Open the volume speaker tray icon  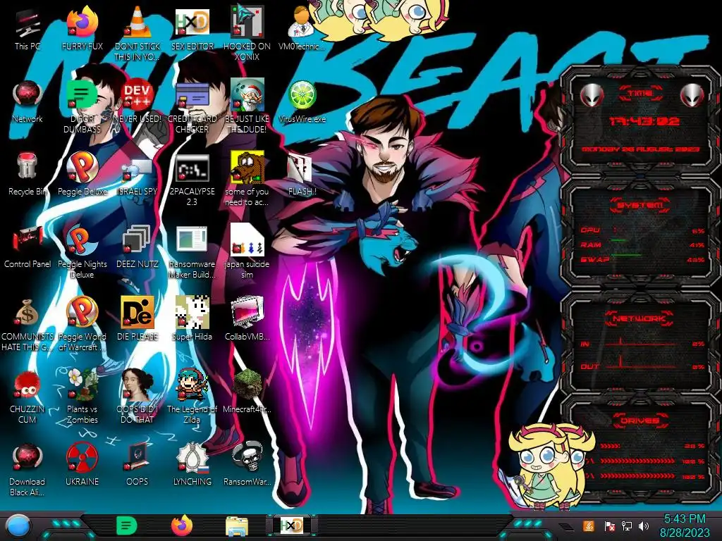(x=644, y=526)
